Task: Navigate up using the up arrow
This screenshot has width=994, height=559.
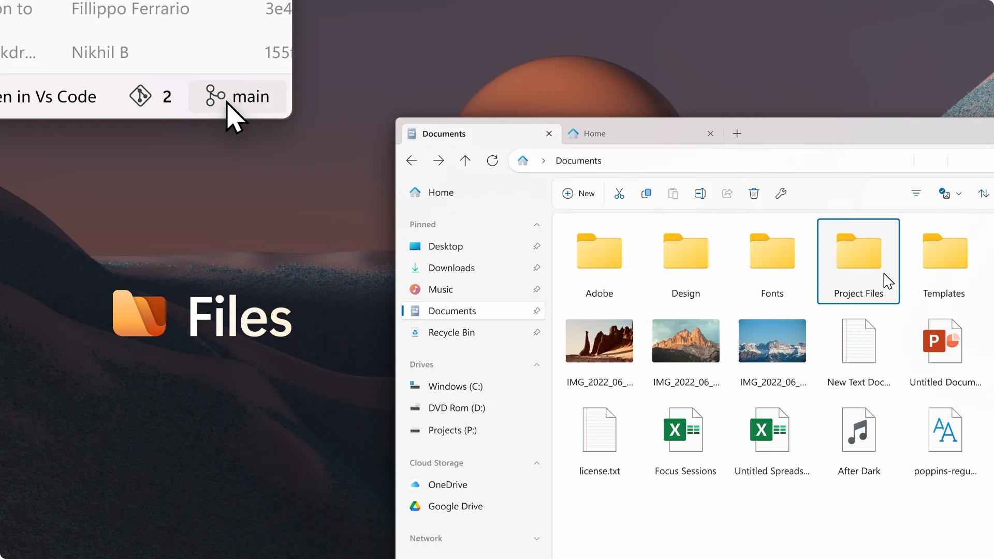Action: (465, 160)
